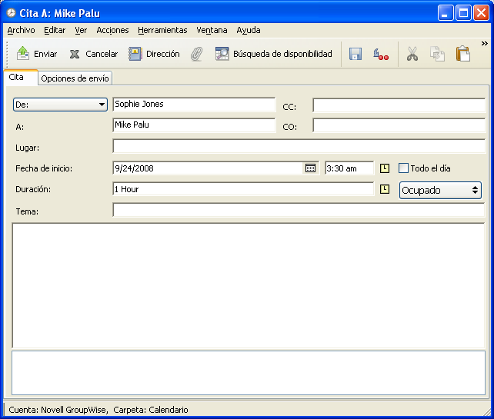This screenshot has height=419, width=494.
Task: Open the Archivo menu
Action: 21,30
